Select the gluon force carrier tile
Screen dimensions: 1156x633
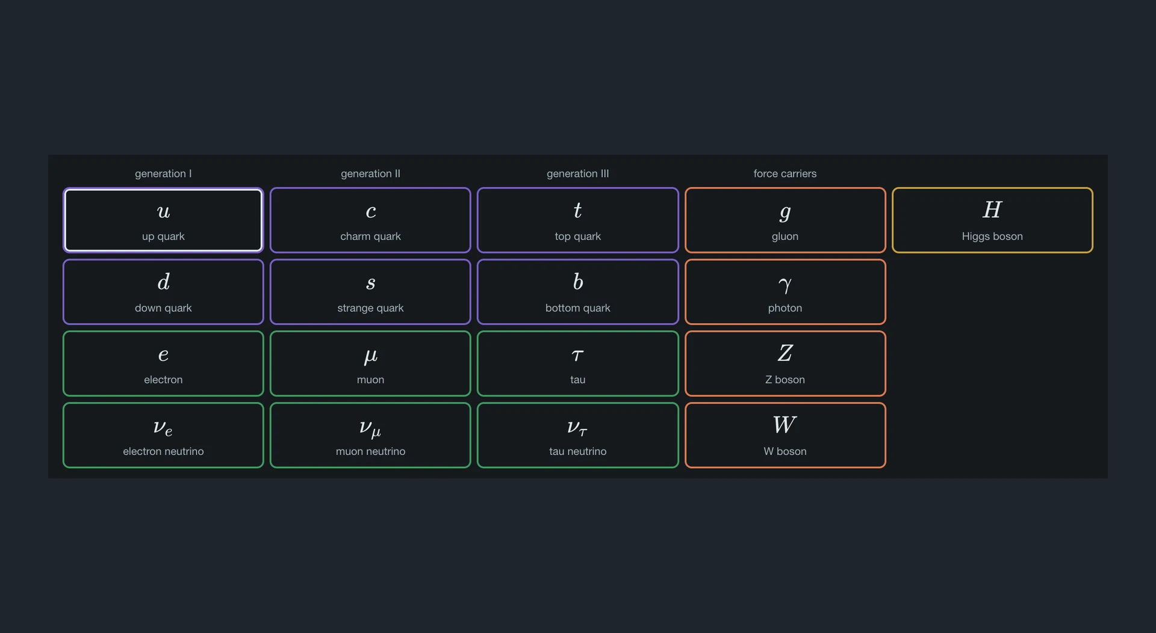(785, 220)
